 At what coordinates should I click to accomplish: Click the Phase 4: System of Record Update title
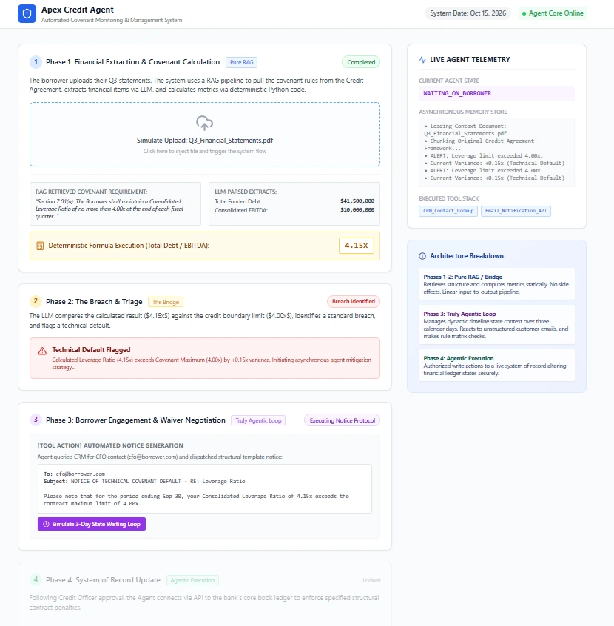(103, 579)
